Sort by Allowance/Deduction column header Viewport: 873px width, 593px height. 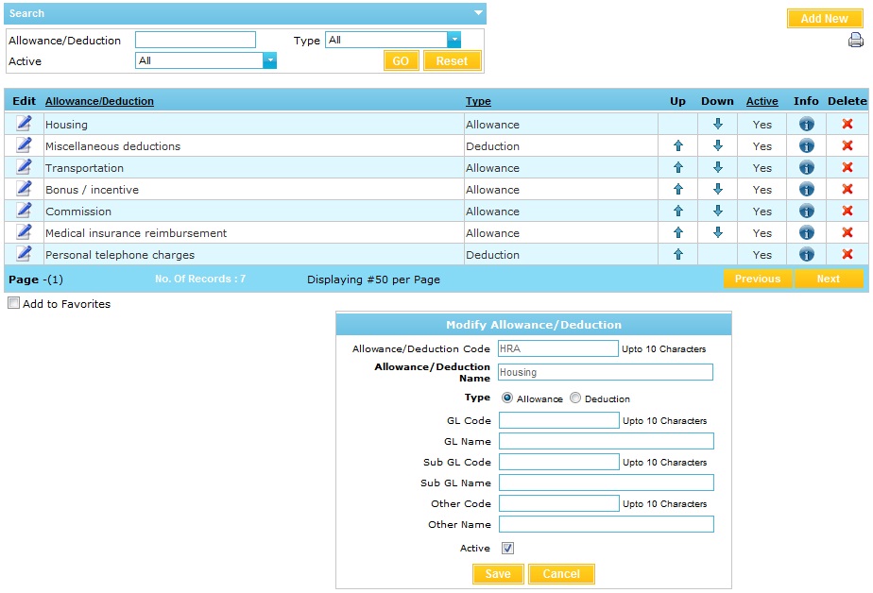tap(99, 101)
